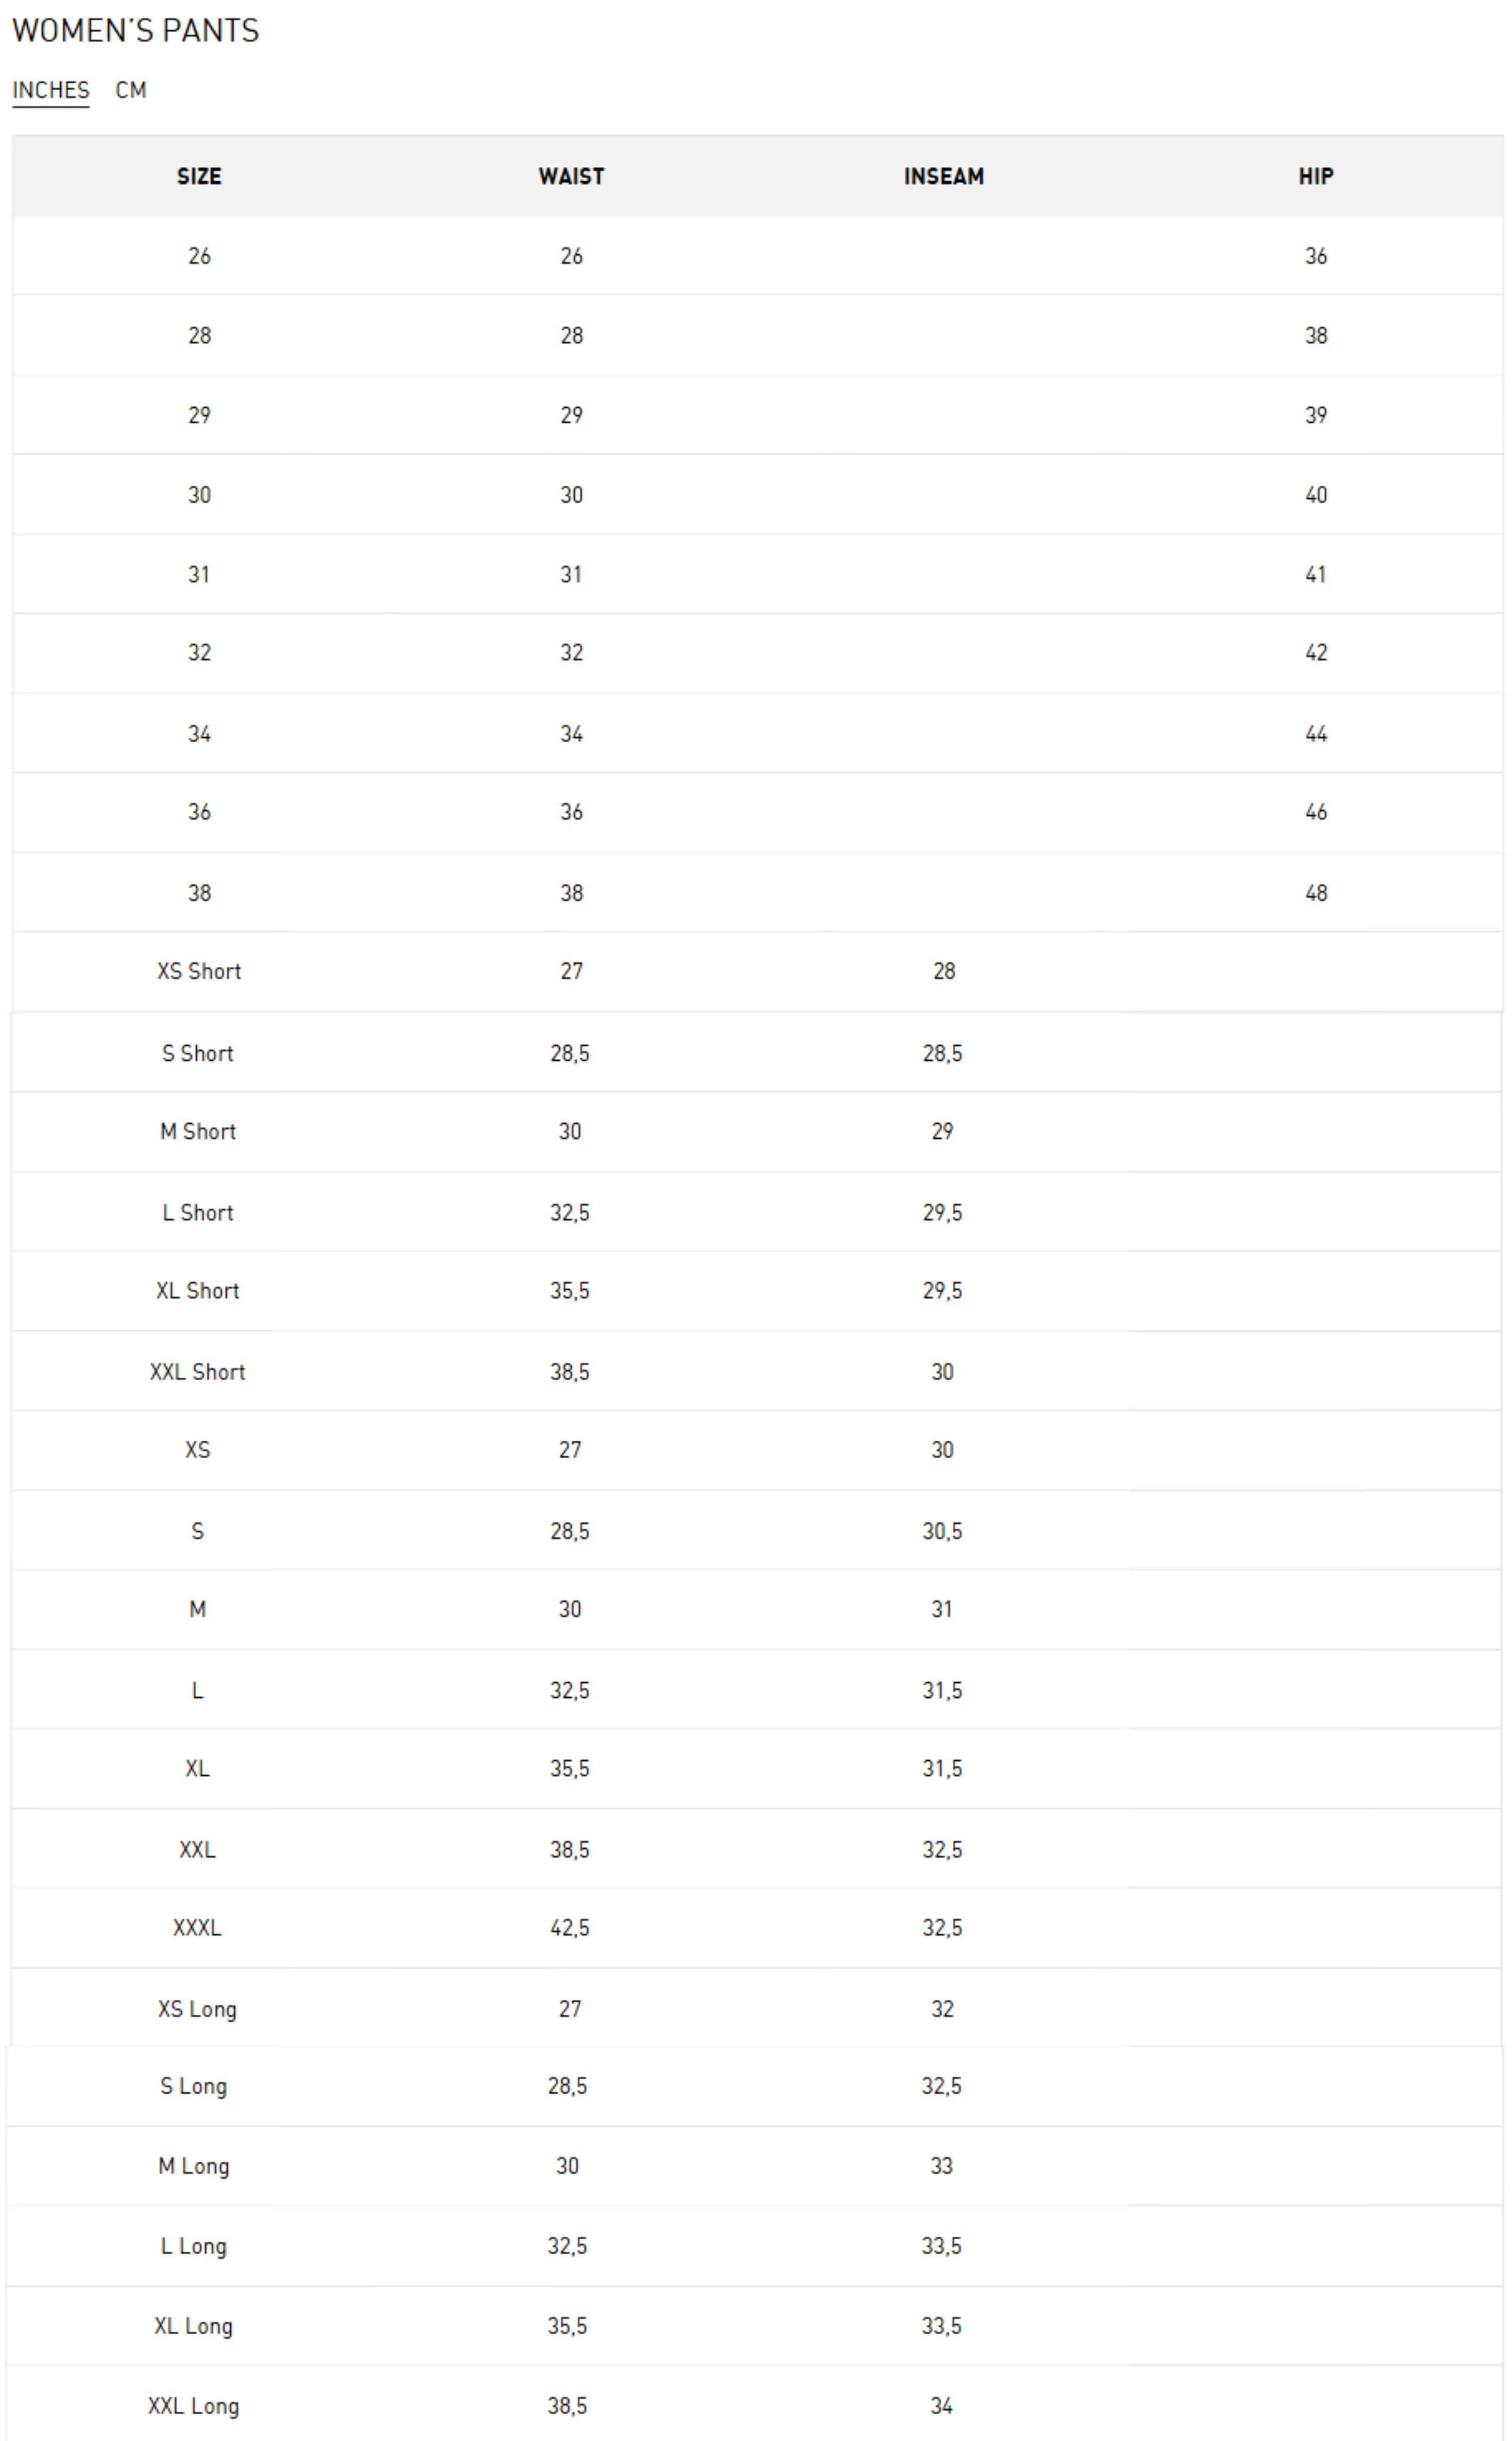Click the INSEAM column header

click(943, 176)
